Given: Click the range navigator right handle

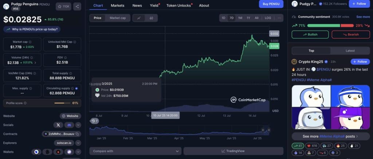Looking at the screenshot, I should [x=269, y=130].
